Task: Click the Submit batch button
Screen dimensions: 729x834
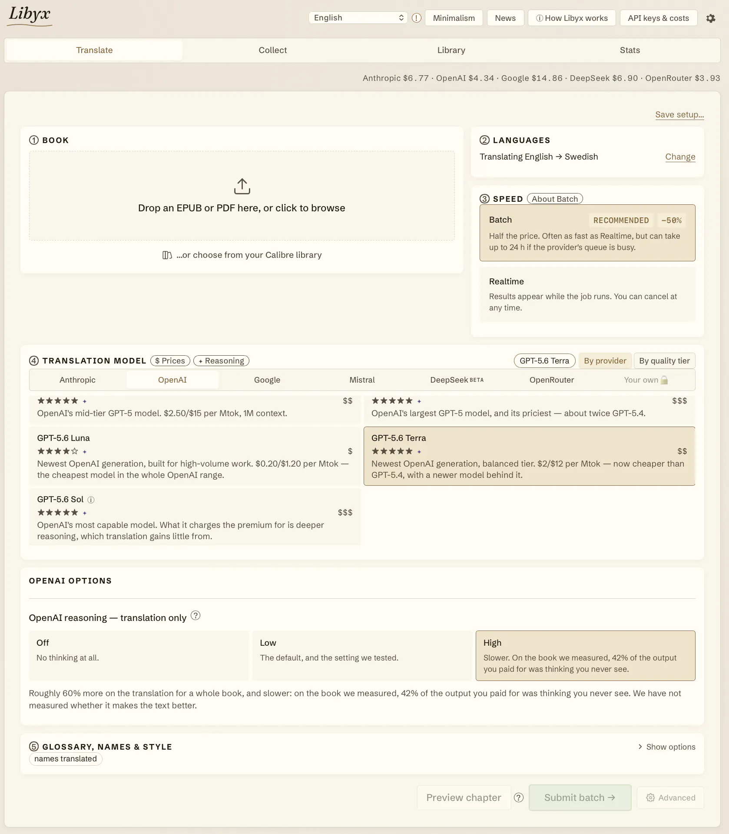Action: tap(580, 797)
